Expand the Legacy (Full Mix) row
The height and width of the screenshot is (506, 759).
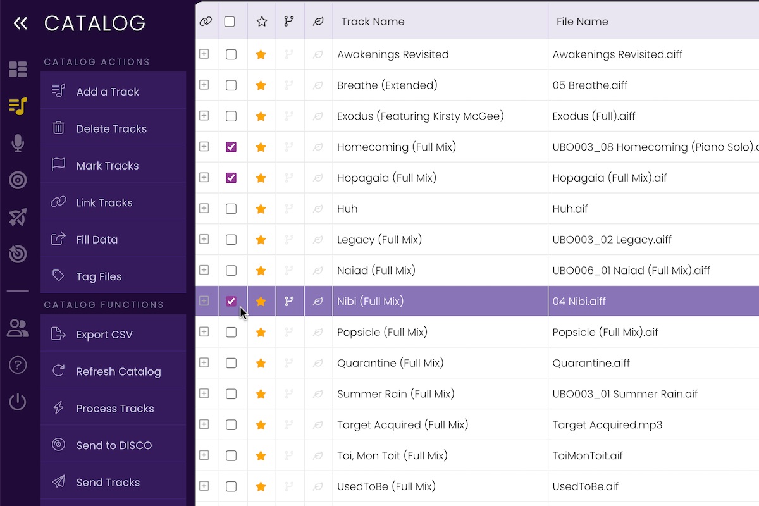204,240
